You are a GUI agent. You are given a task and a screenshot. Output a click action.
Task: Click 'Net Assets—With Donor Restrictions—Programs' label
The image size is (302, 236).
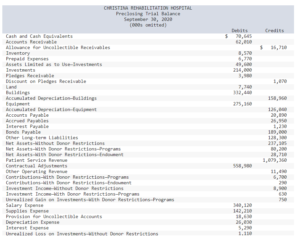[x=64, y=149]
